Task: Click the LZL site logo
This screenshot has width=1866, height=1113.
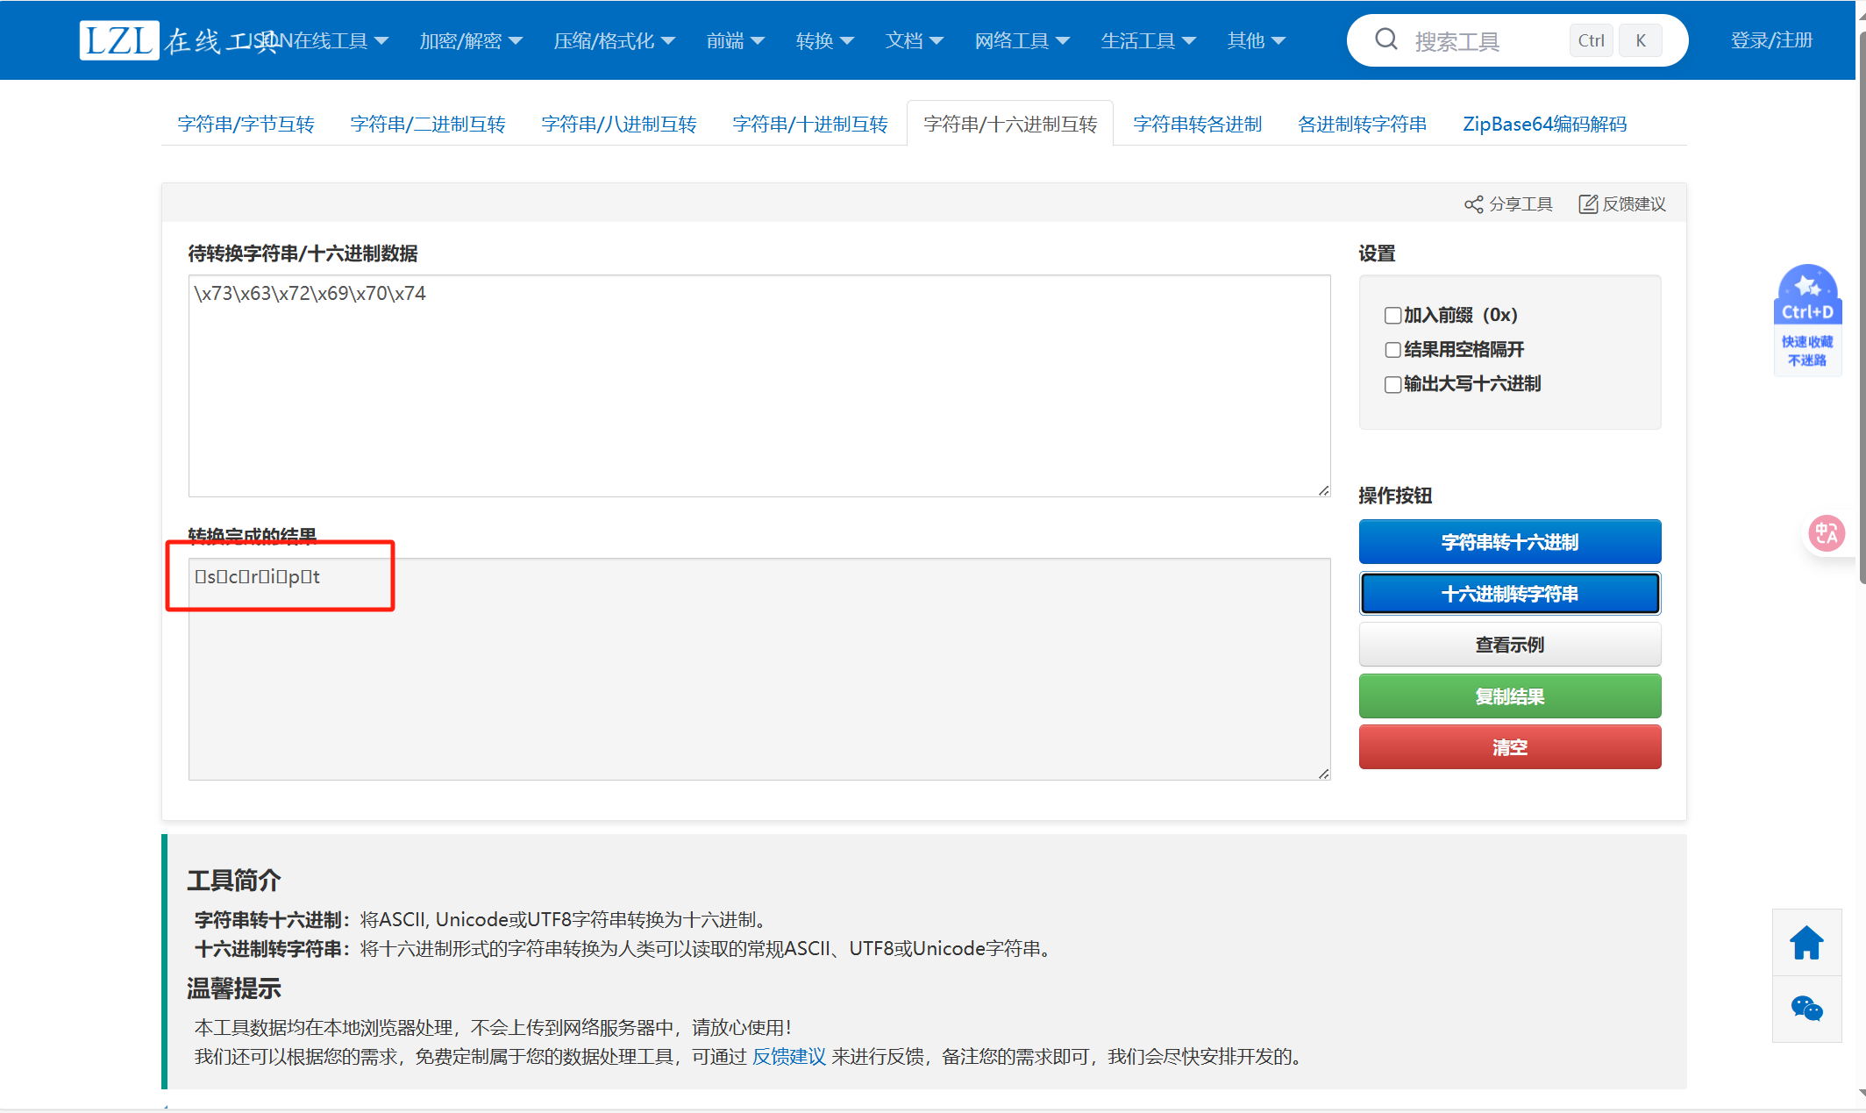Action: pos(119,40)
